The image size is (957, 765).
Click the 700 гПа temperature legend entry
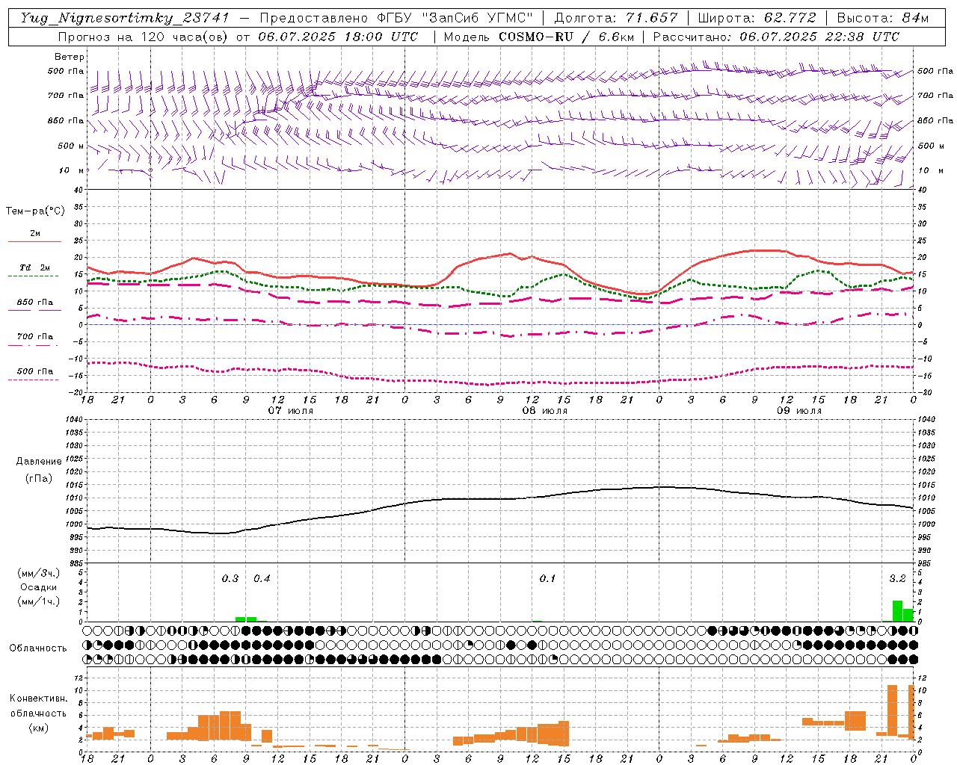point(34,339)
